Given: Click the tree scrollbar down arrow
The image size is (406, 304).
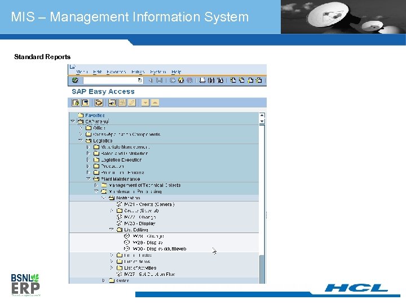Looking at the screenshot, I should (262, 121).
